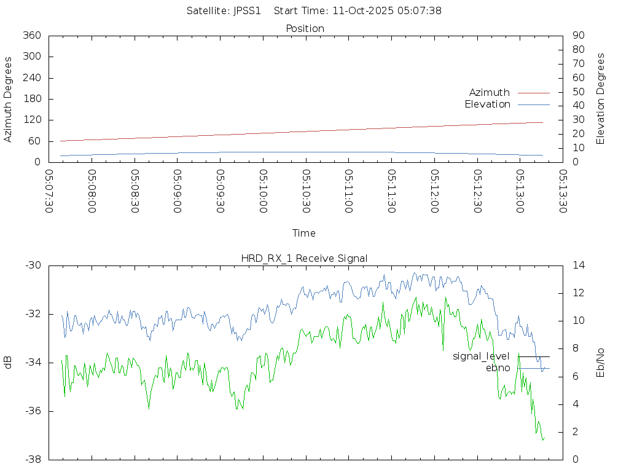Click the "Satellite: JPSS1" header text
The width and height of the screenshot is (629, 472).
[224, 10]
